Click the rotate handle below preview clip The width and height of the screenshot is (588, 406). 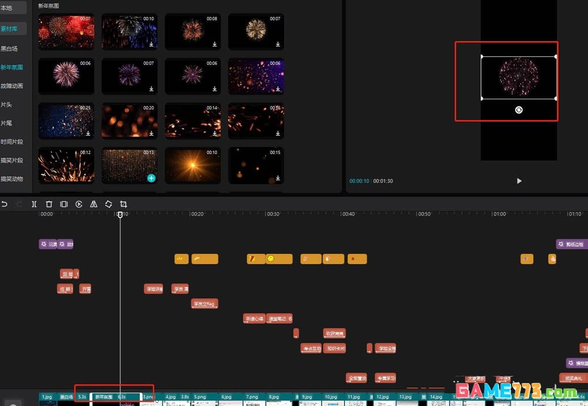coord(519,110)
